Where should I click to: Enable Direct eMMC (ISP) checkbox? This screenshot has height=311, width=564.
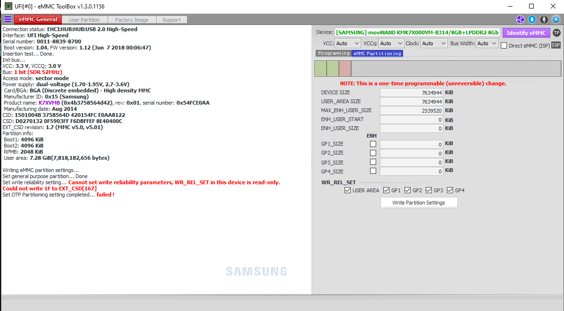pos(504,46)
